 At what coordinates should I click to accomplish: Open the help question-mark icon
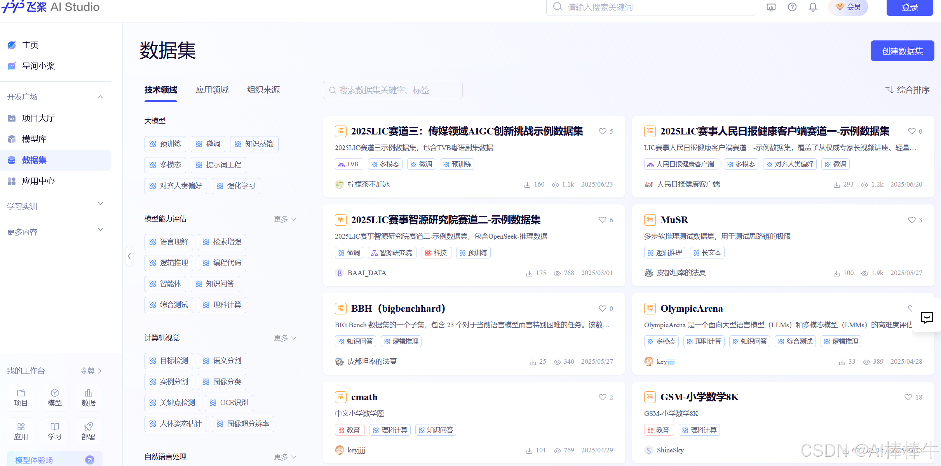click(x=792, y=7)
